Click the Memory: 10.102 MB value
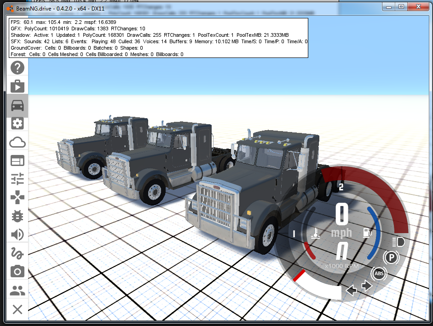Screen dimensions: 433x326 coord(216,41)
